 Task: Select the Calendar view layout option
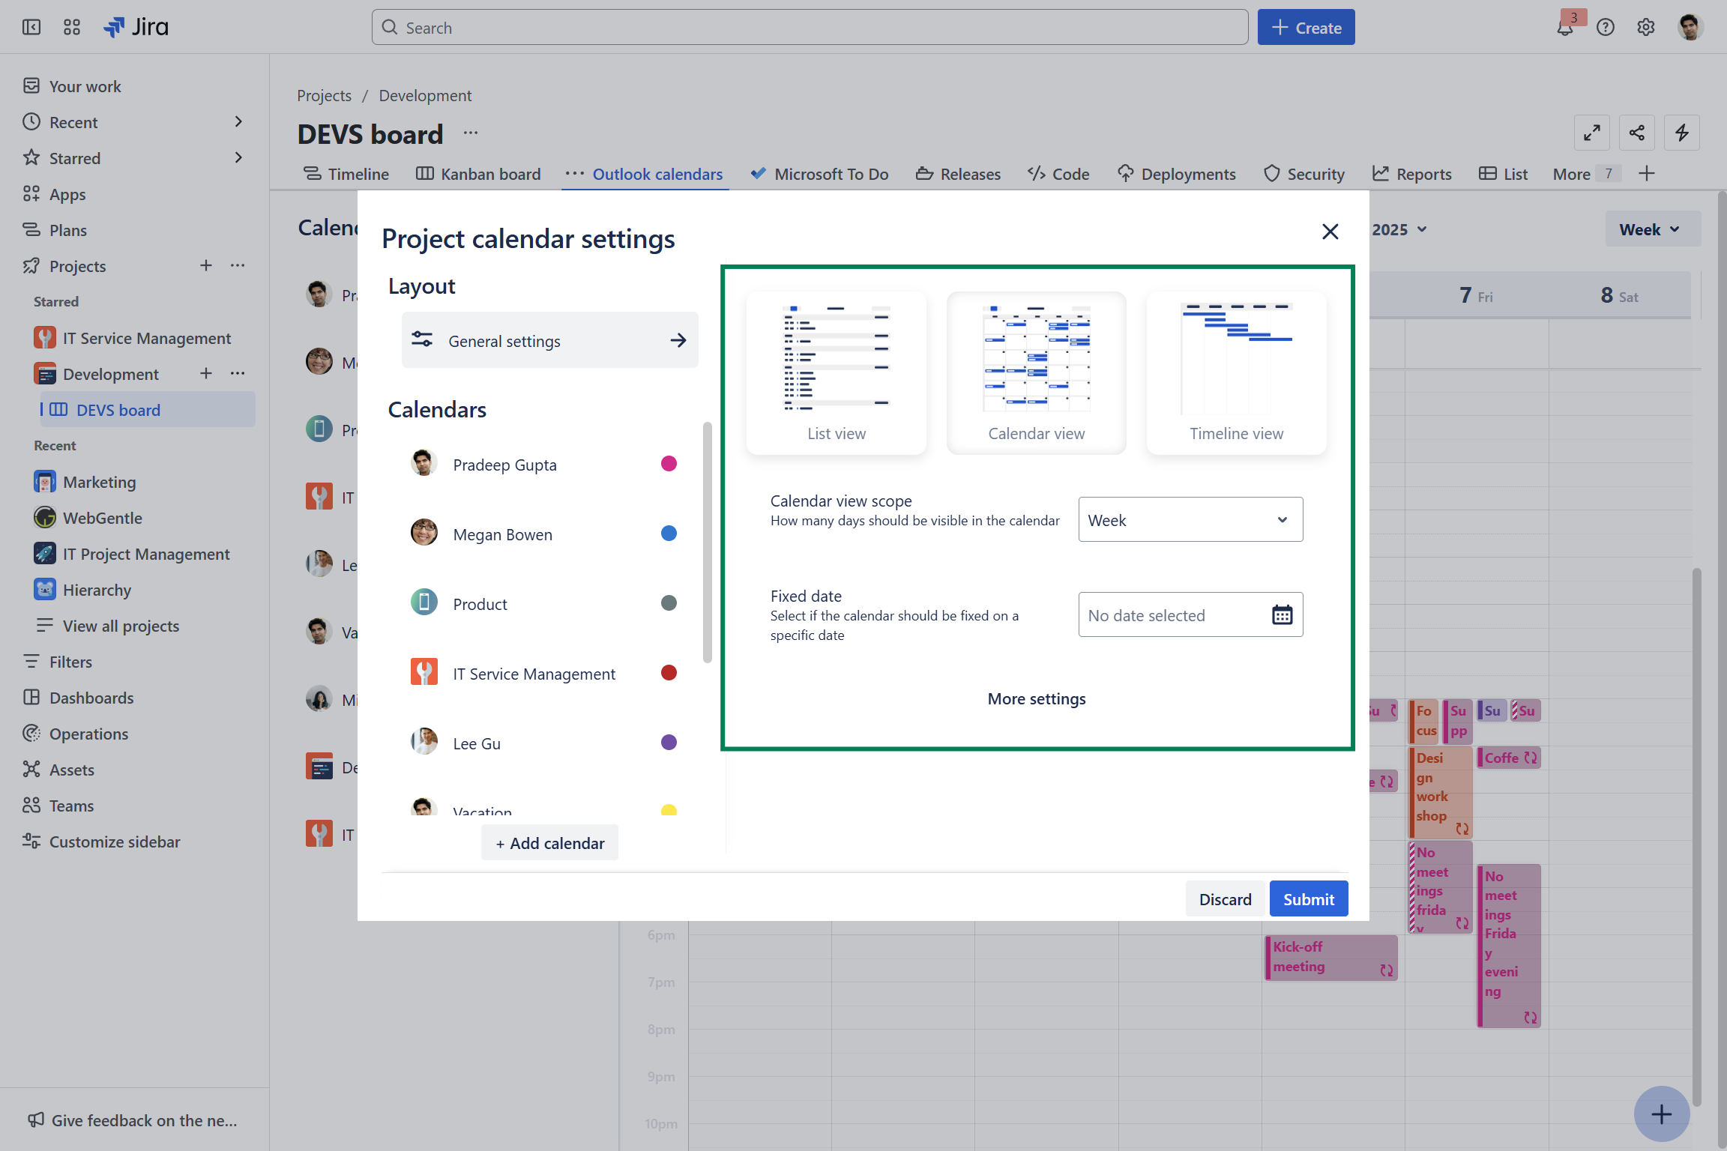[x=1036, y=372]
